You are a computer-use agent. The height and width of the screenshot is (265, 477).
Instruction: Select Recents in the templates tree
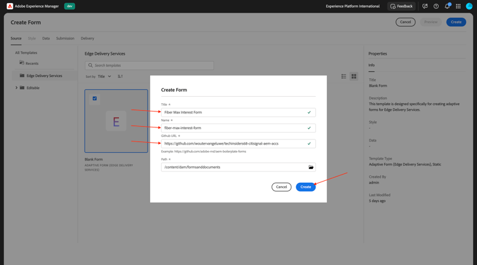coord(32,63)
